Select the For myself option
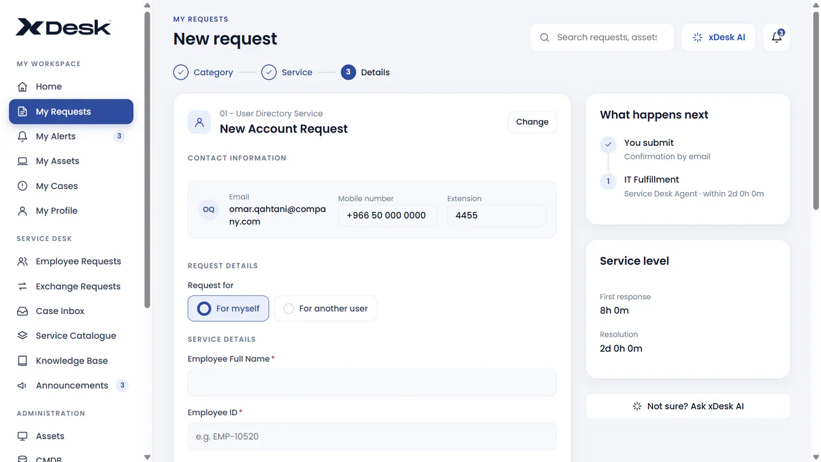Screen dimensions: 821x462 point(228,309)
